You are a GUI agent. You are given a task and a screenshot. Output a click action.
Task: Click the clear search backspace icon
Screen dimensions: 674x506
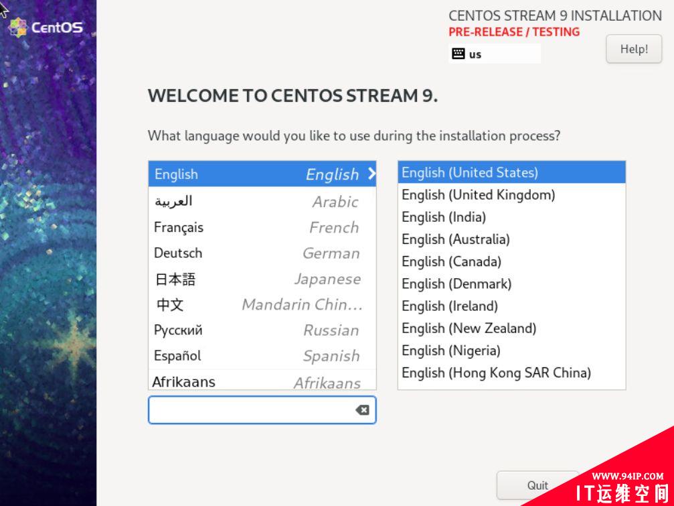click(x=362, y=410)
